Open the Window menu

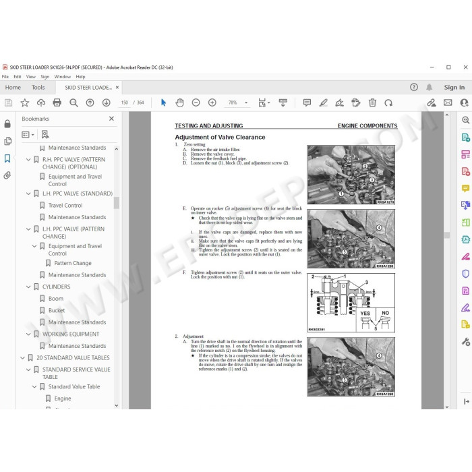(62, 77)
